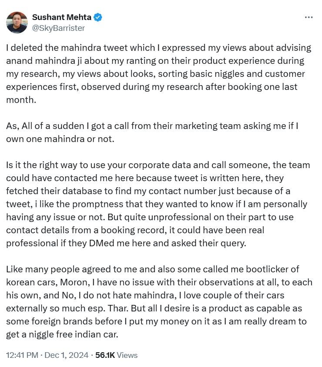Click the Dec 1, 2024 date

(x=67, y=355)
